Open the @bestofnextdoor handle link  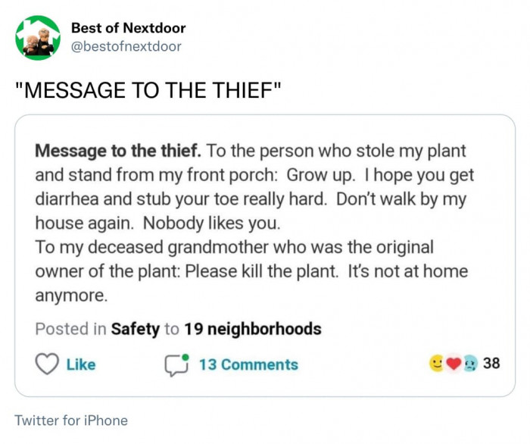pos(126,46)
